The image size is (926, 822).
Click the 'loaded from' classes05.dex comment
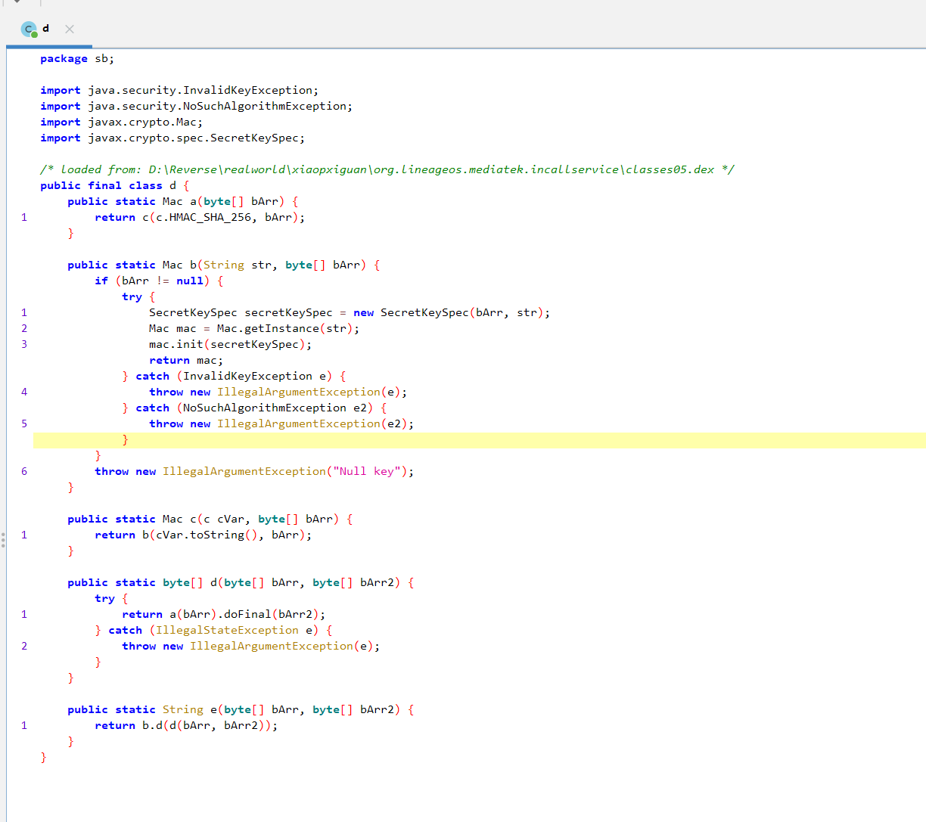387,169
